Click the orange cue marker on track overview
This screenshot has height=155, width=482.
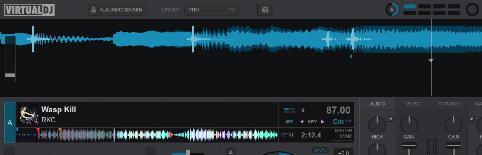tap(60, 130)
